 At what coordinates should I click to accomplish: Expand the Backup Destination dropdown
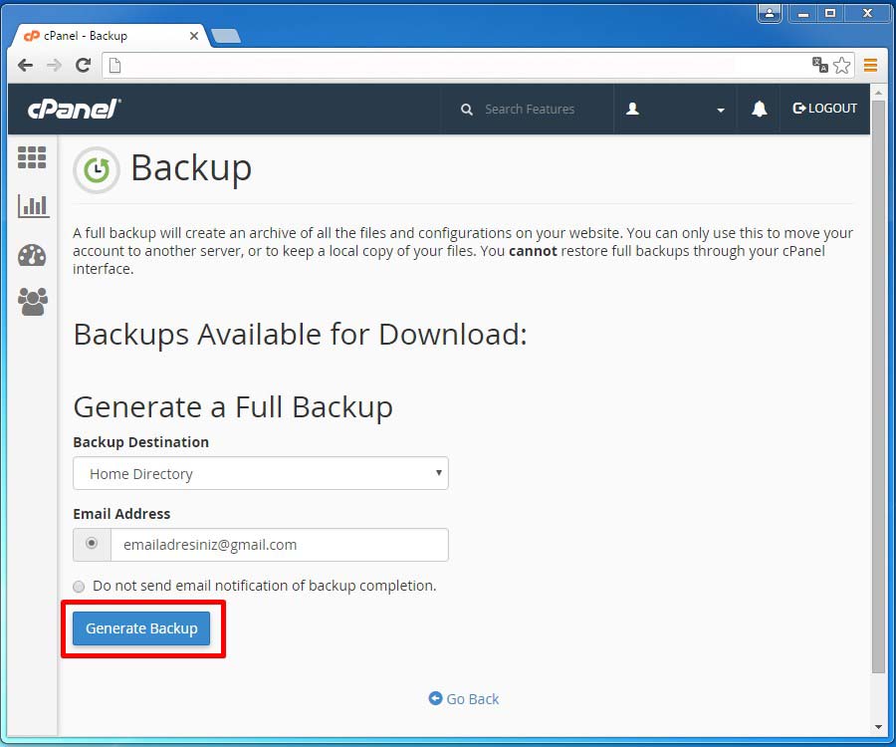coord(261,473)
